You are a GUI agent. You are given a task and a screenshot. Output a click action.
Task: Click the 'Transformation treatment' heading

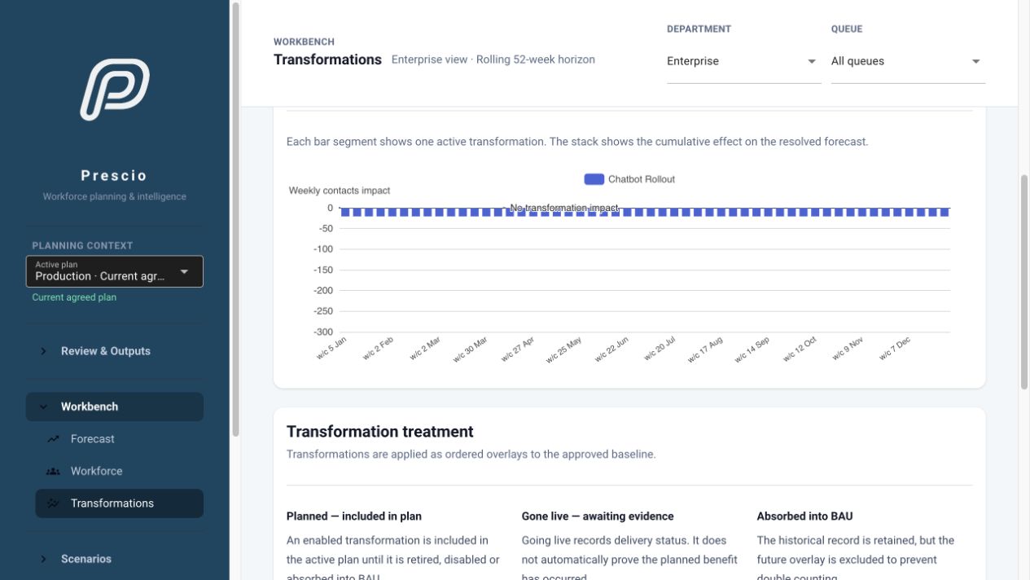click(380, 432)
